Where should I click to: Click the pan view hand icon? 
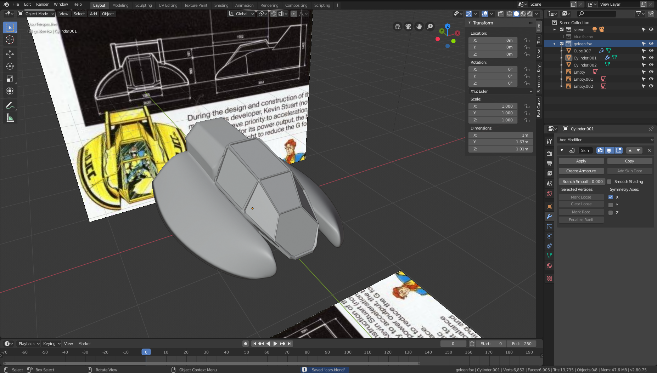(x=419, y=27)
